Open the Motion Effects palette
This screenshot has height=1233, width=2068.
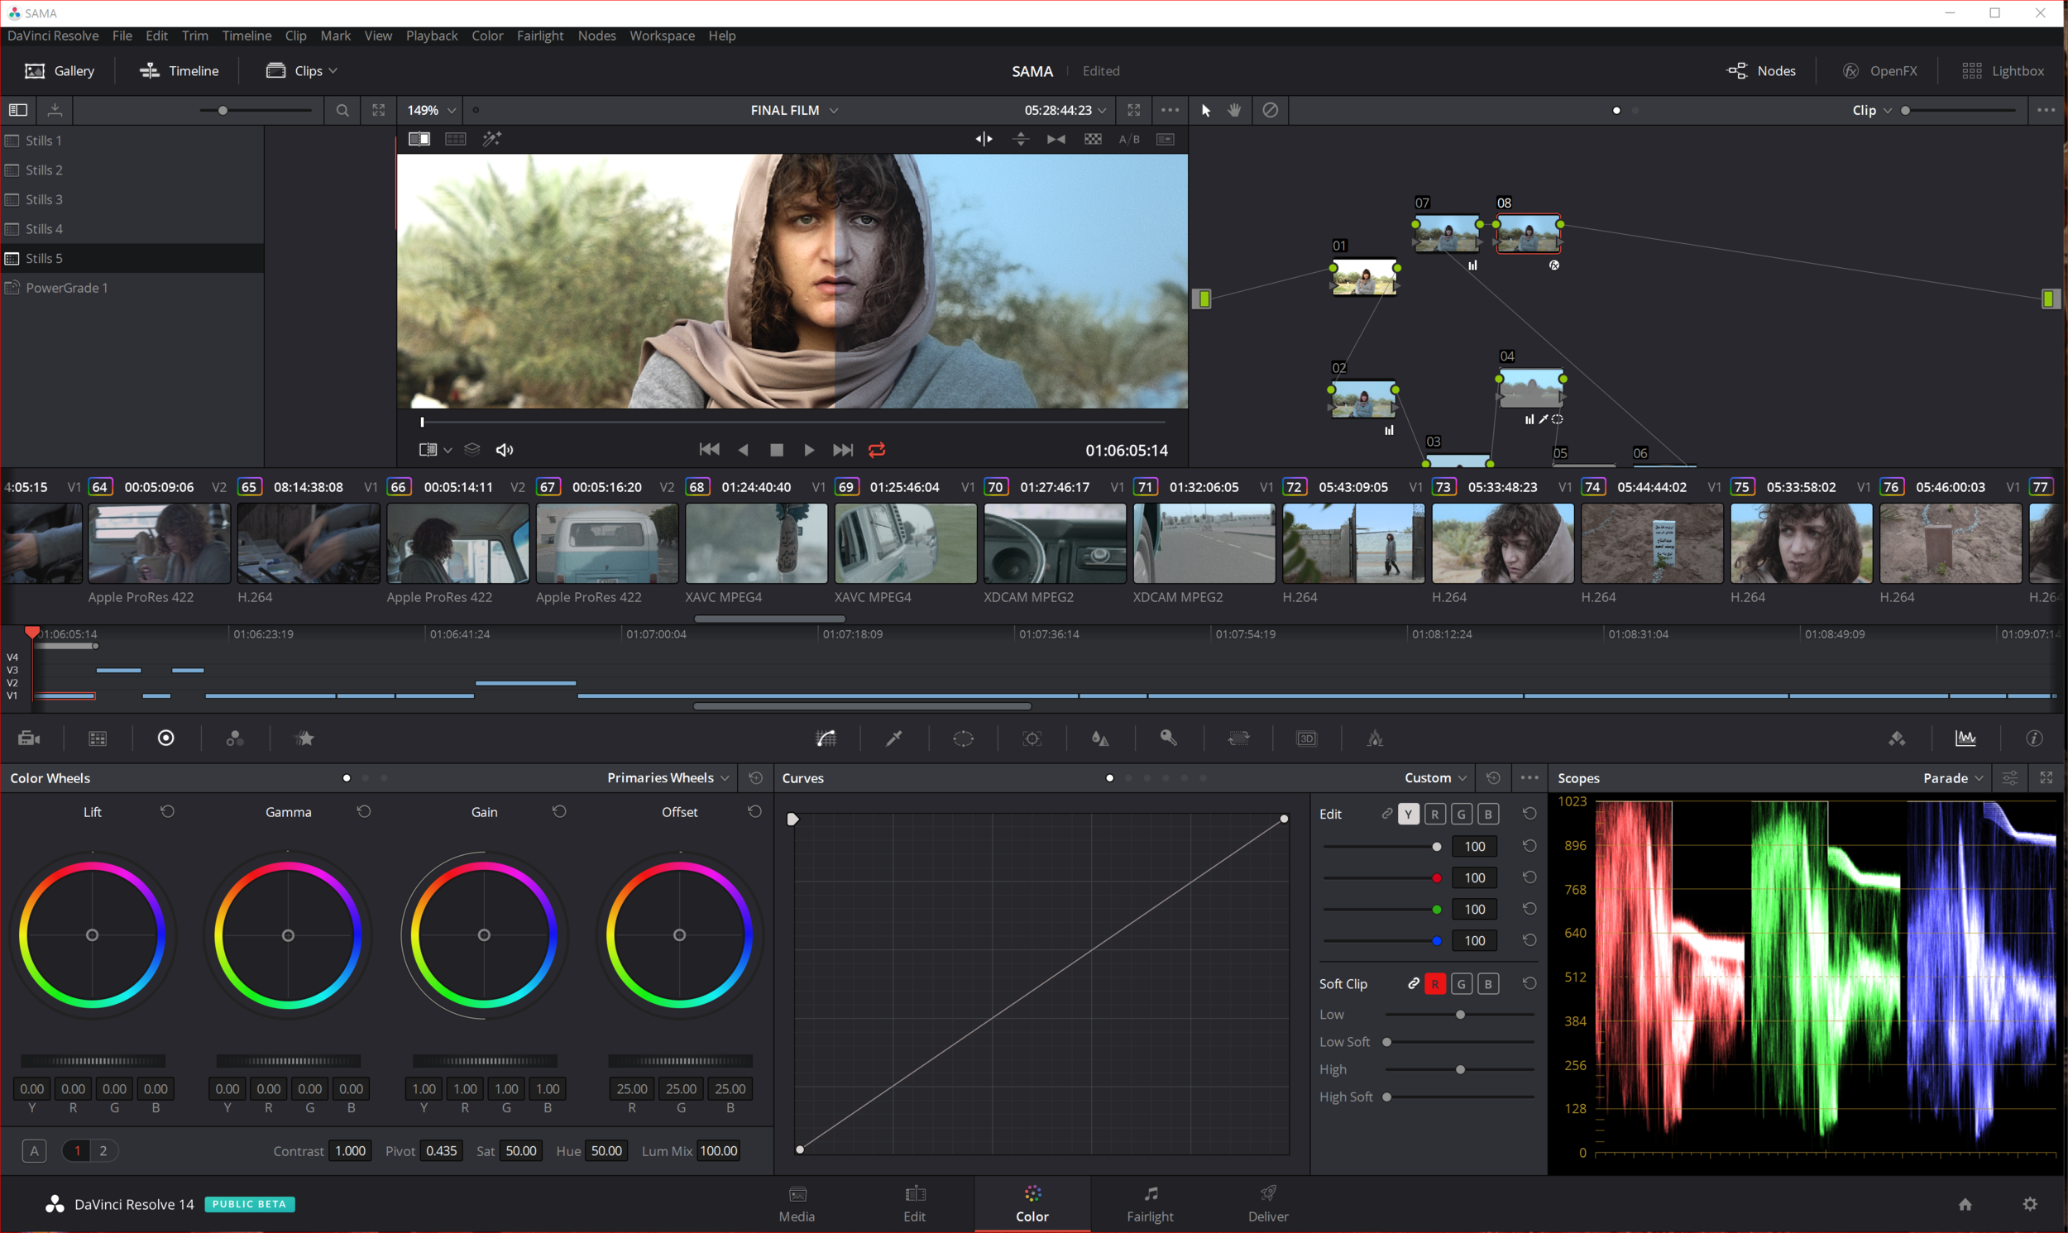pyautogui.click(x=304, y=738)
